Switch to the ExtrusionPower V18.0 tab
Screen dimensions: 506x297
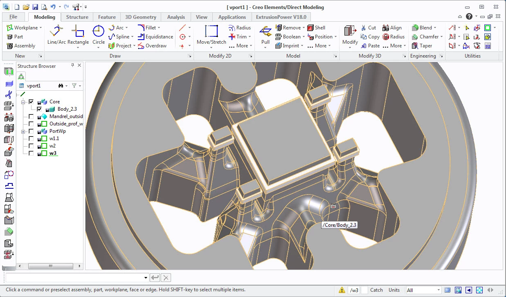281,17
